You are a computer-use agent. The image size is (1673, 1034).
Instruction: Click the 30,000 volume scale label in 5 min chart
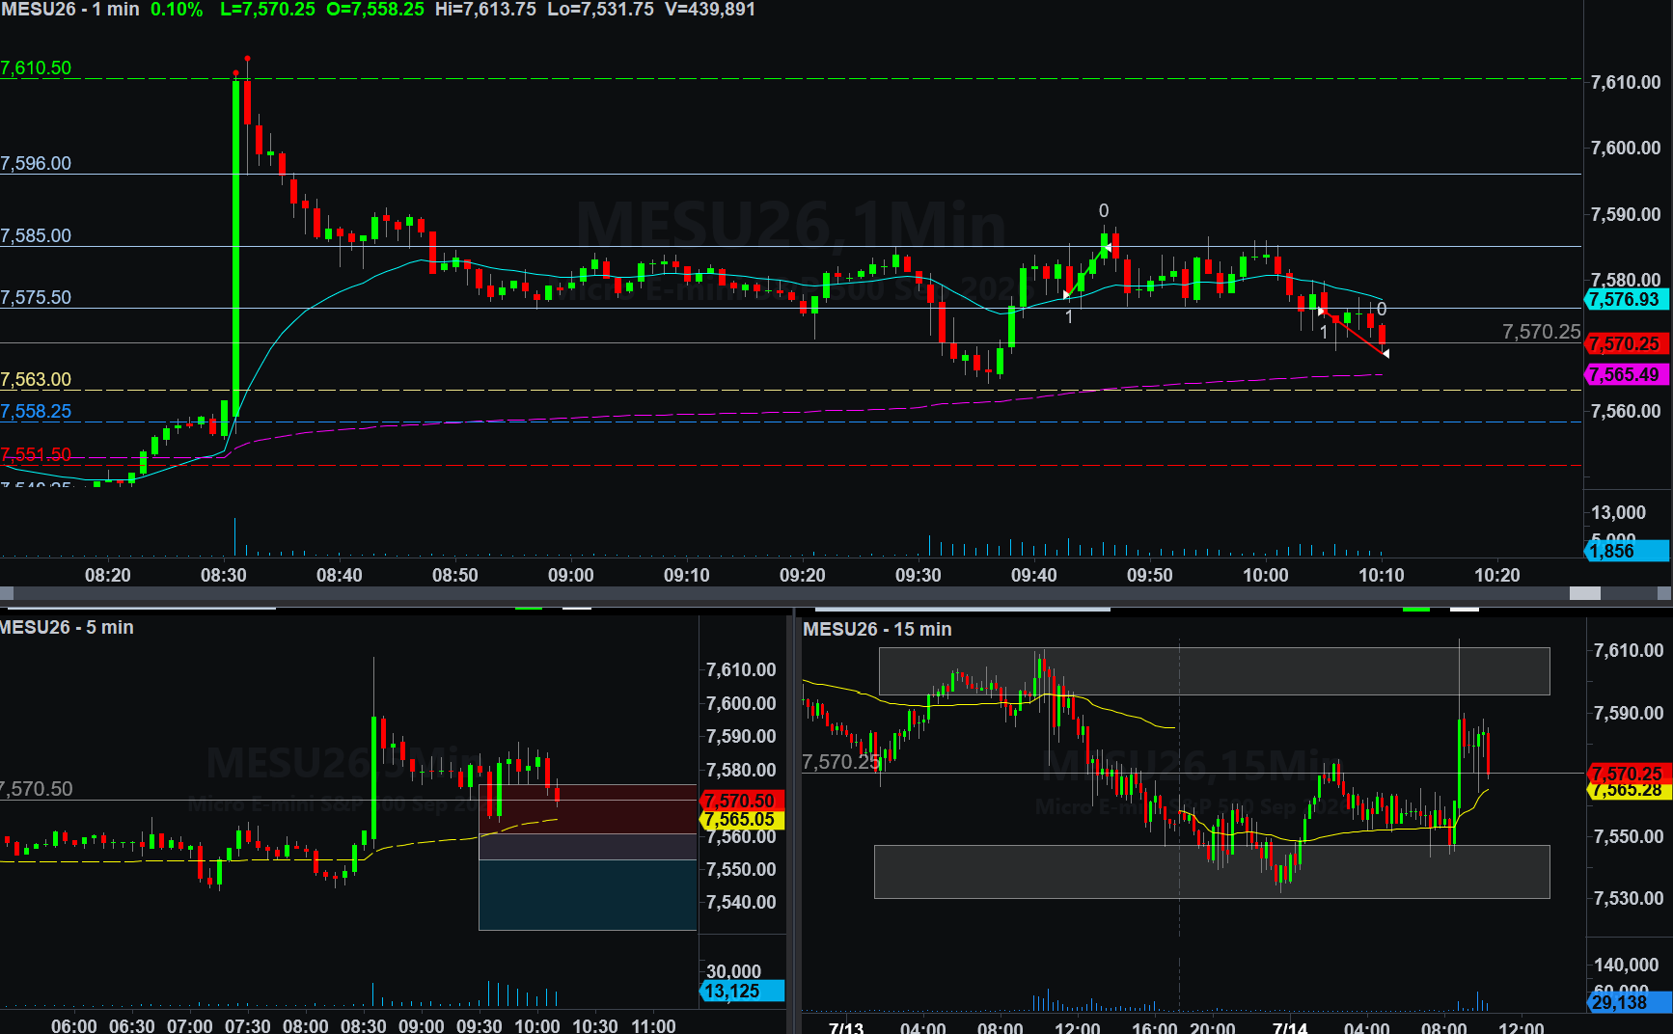point(733,971)
